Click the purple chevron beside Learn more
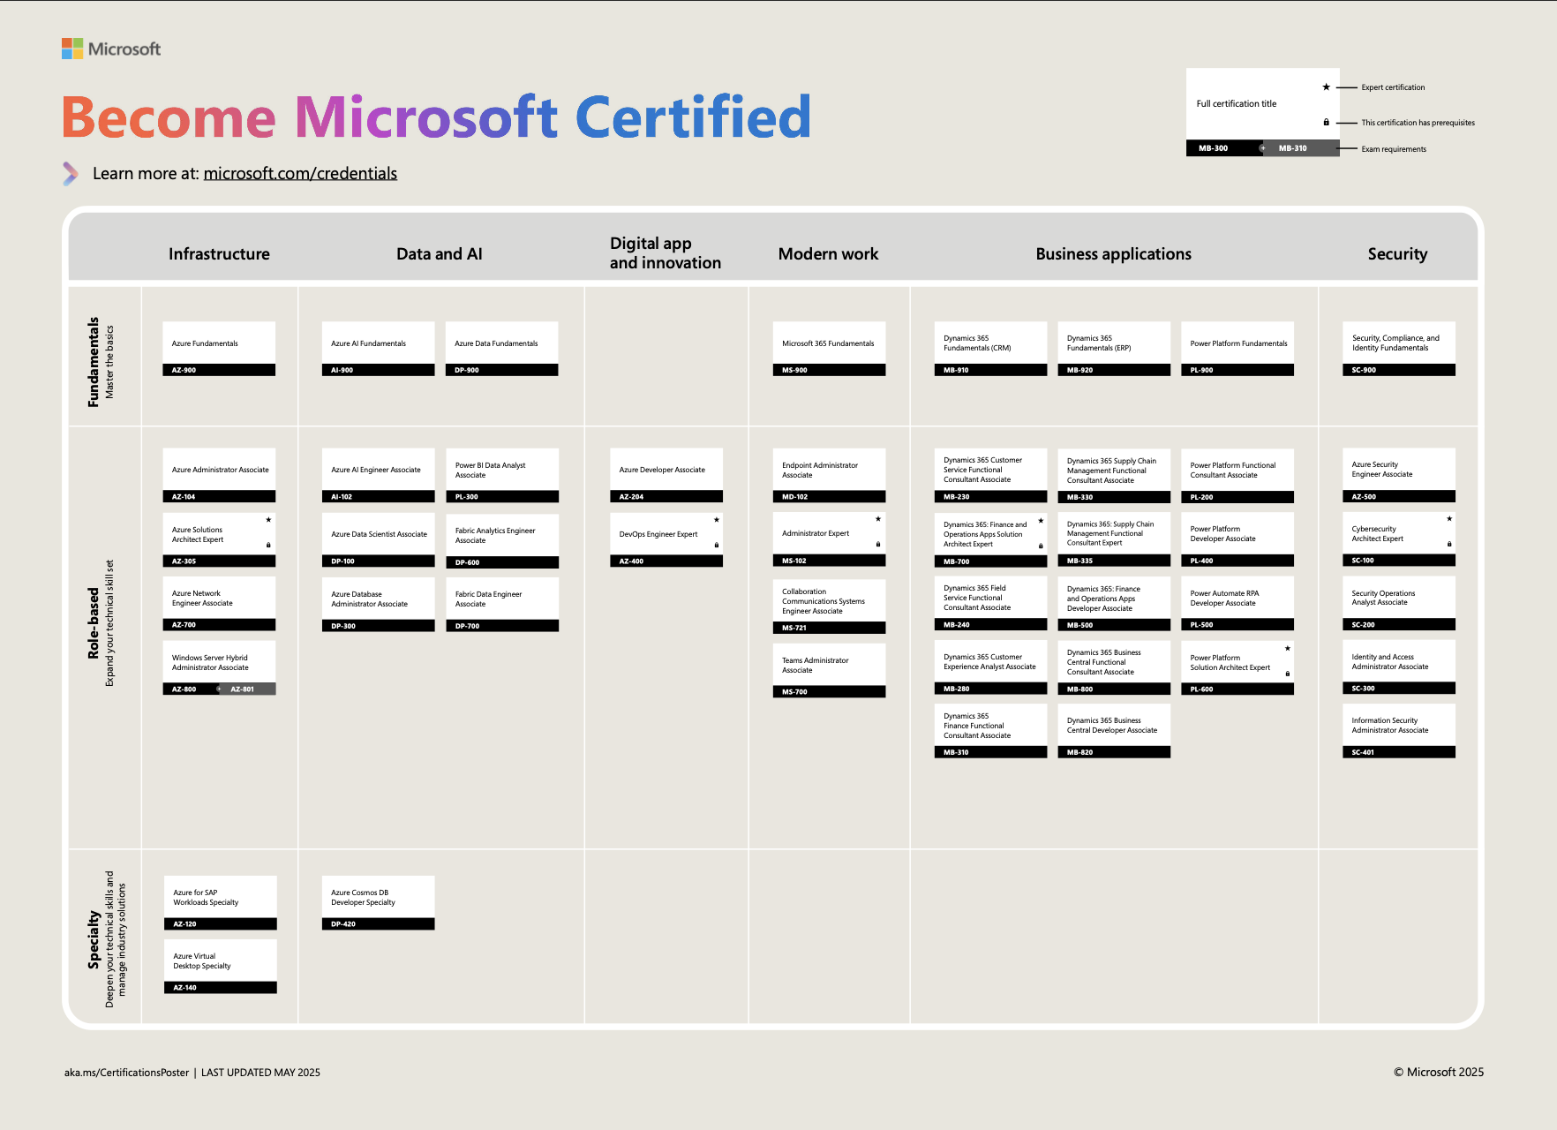1557x1130 pixels. click(x=71, y=174)
